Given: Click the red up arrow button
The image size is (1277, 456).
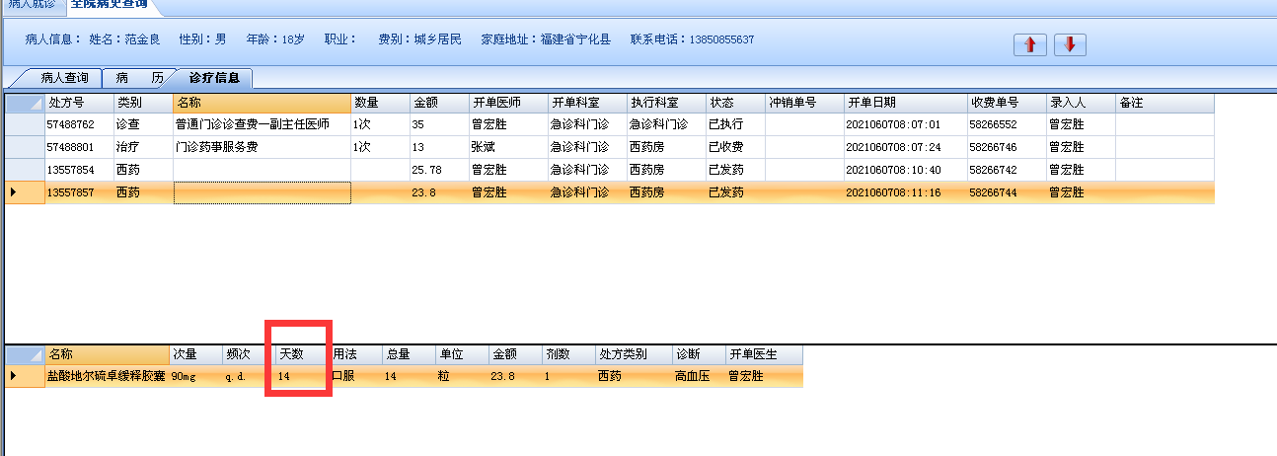Looking at the screenshot, I should [x=1030, y=44].
